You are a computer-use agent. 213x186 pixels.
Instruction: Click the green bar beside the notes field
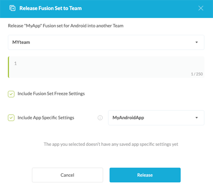click(9, 67)
